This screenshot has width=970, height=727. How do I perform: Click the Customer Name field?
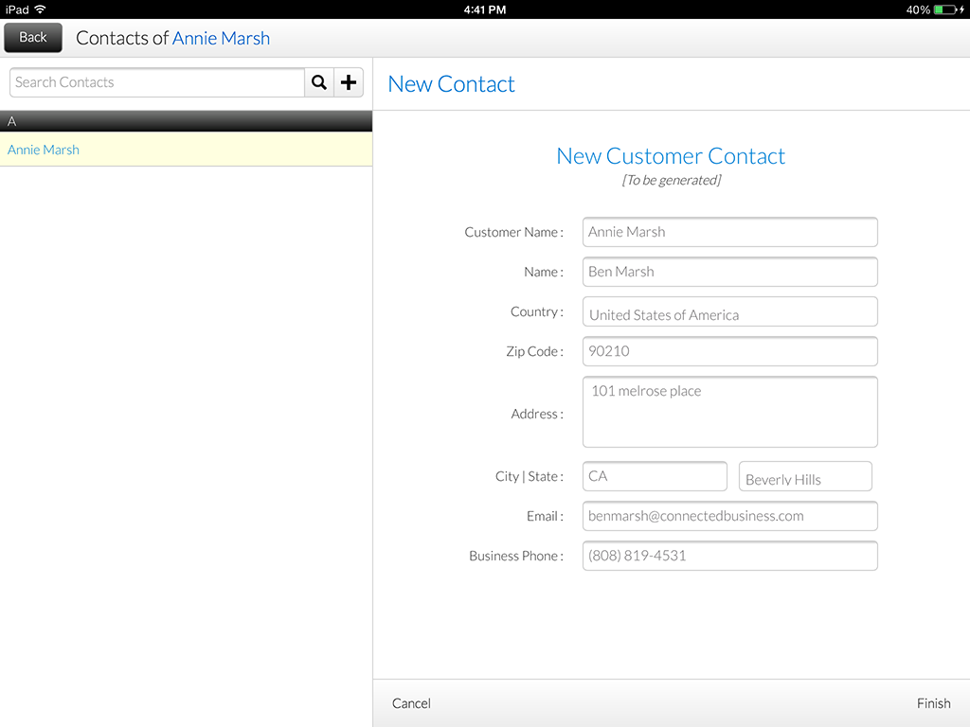tap(729, 232)
